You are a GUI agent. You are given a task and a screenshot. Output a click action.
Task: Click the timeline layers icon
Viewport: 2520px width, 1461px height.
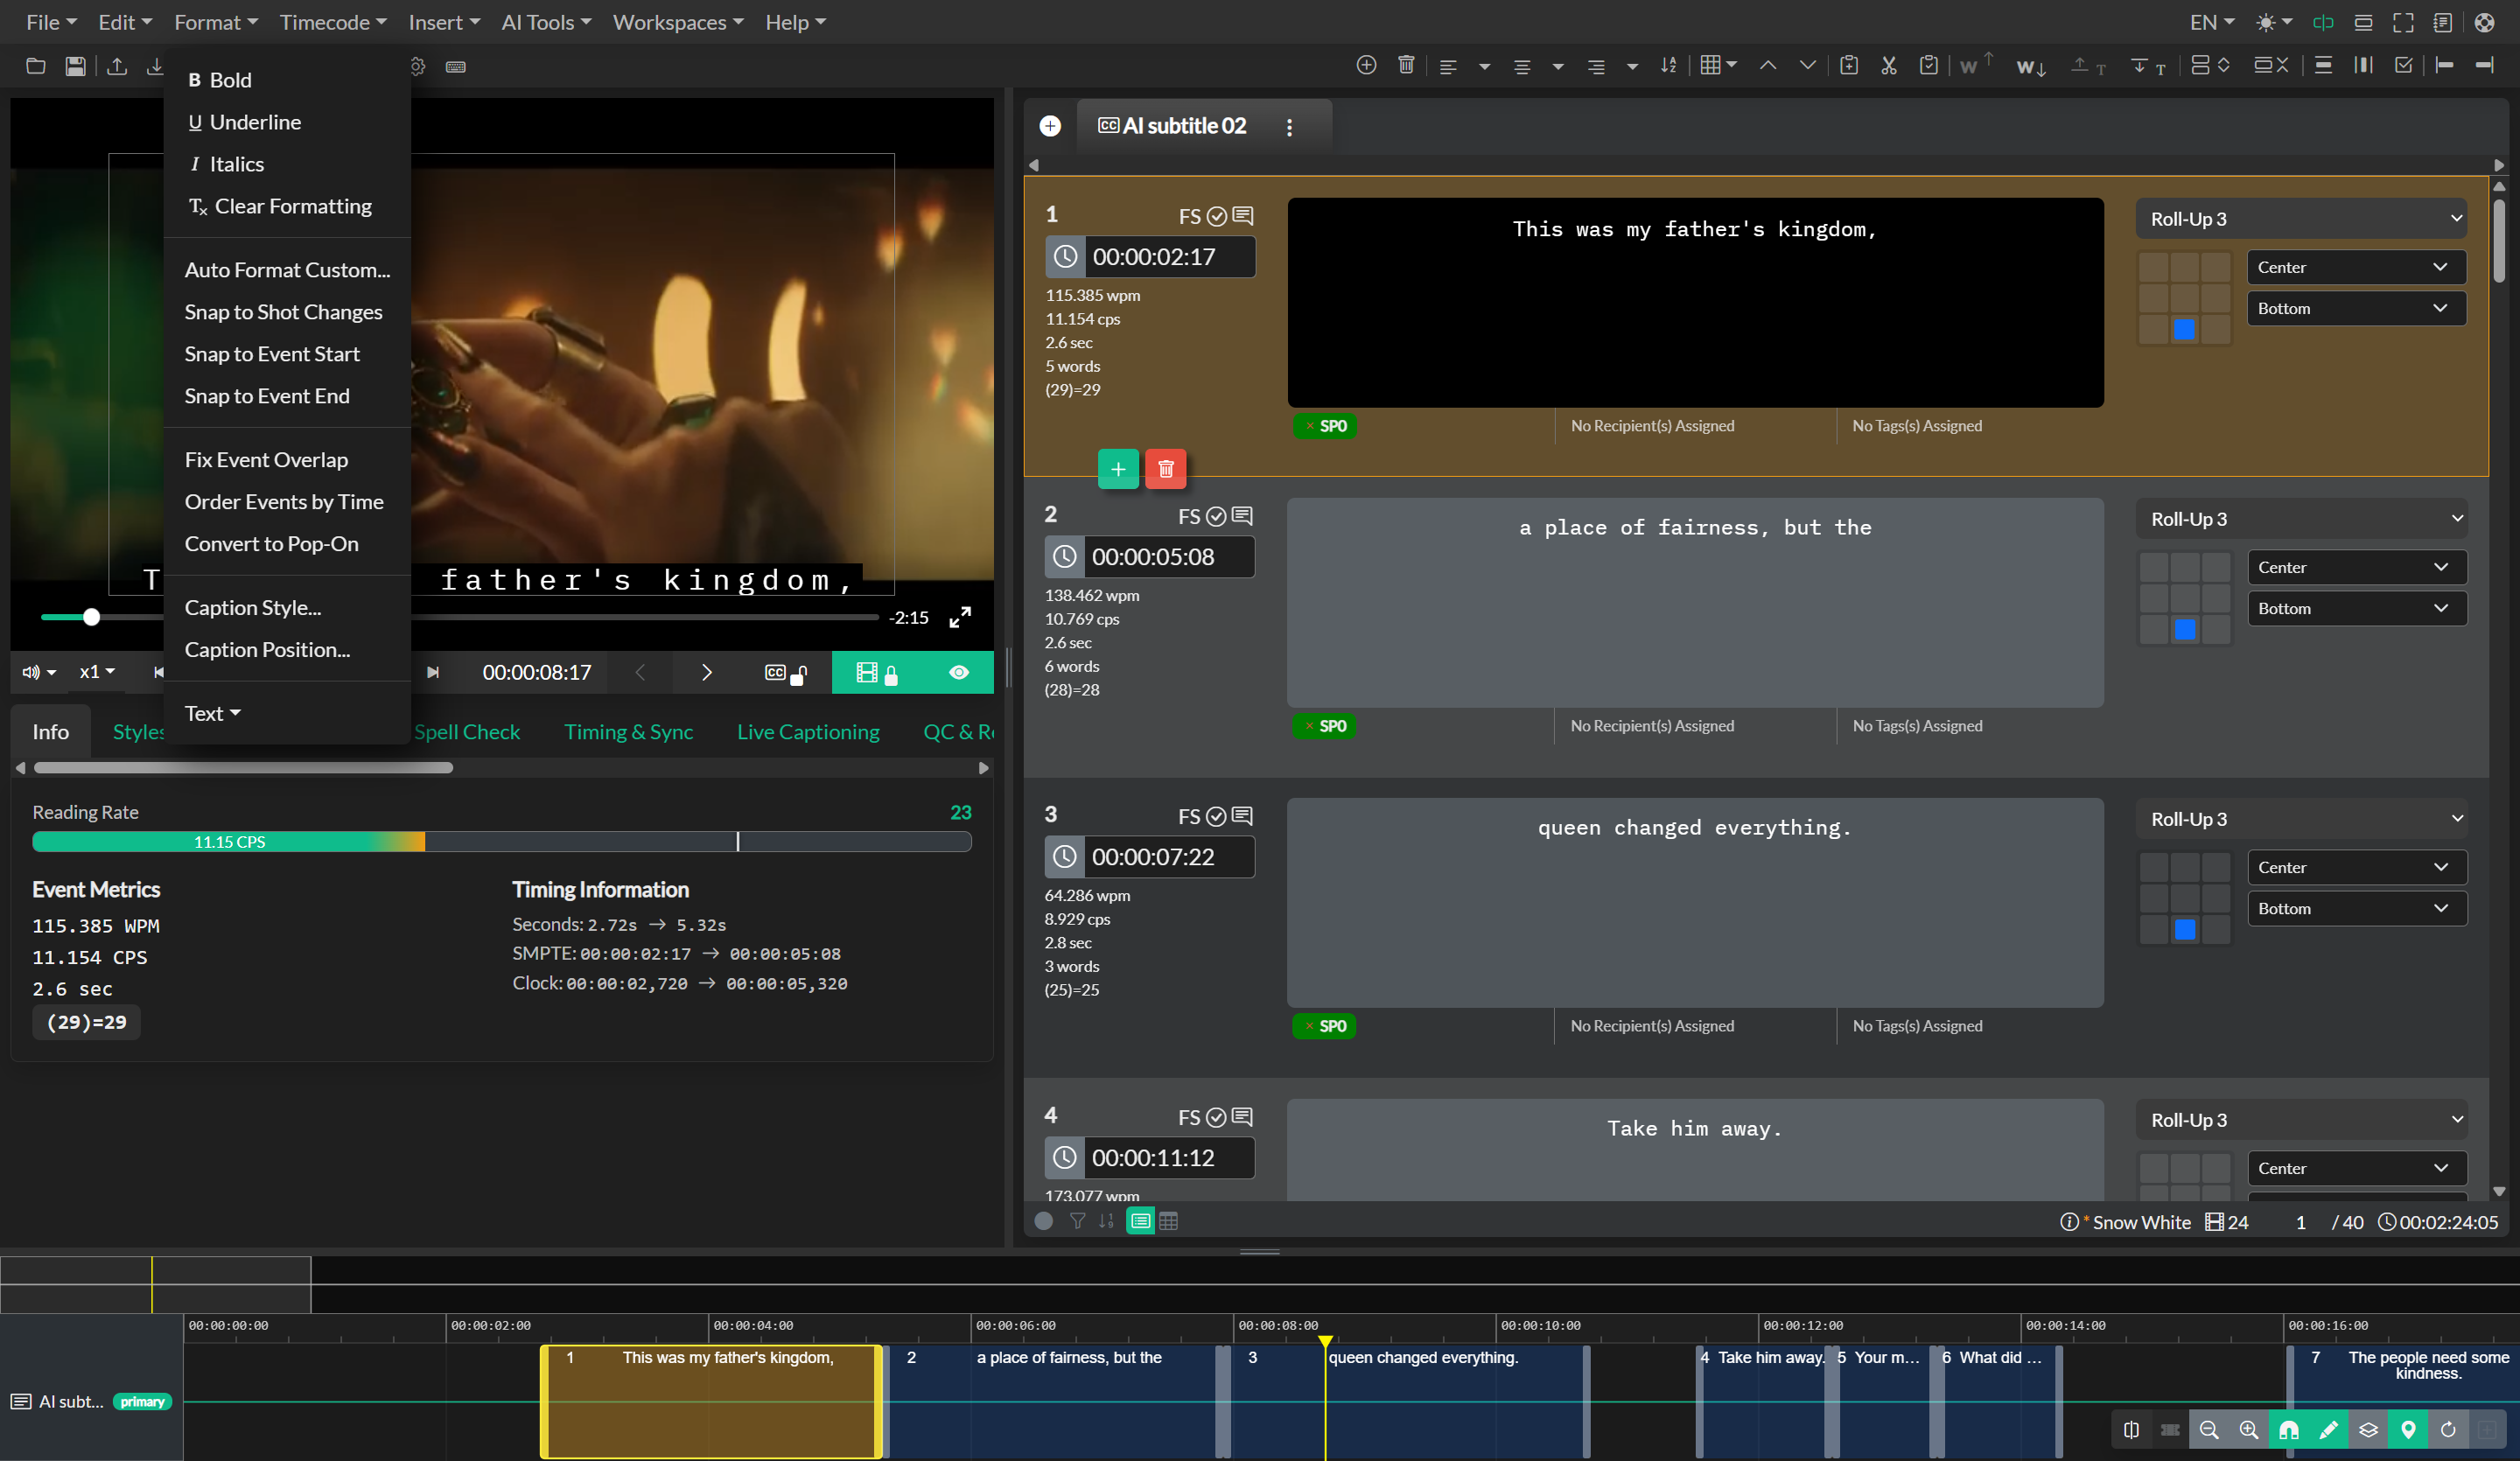coord(2368,1430)
